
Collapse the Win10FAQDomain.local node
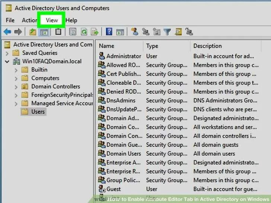point(7,61)
